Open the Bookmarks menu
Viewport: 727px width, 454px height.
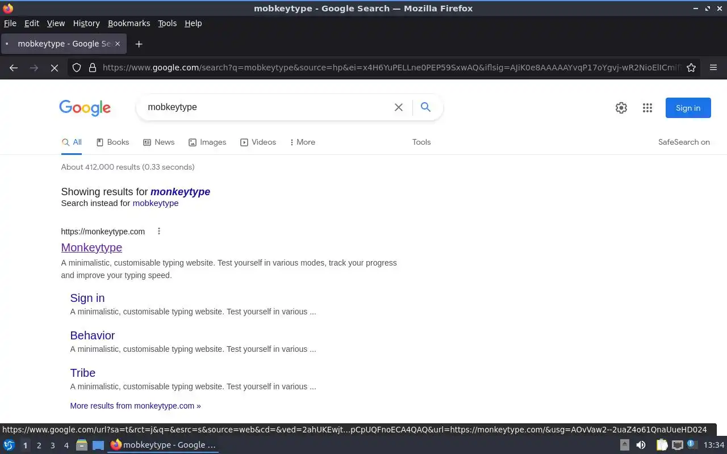[x=129, y=23]
